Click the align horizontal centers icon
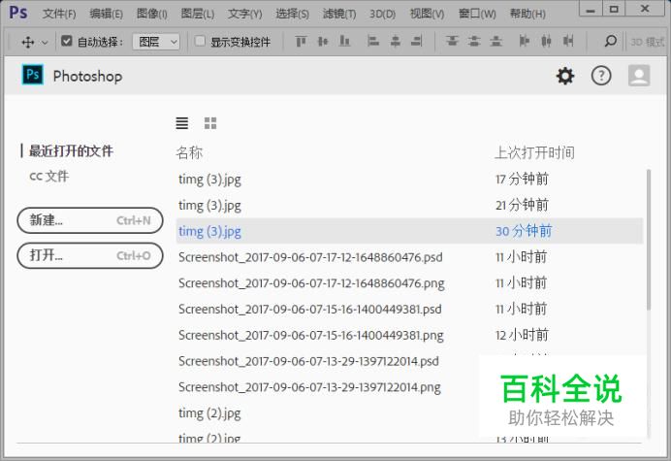The image size is (671, 461). pyautogui.click(x=396, y=41)
